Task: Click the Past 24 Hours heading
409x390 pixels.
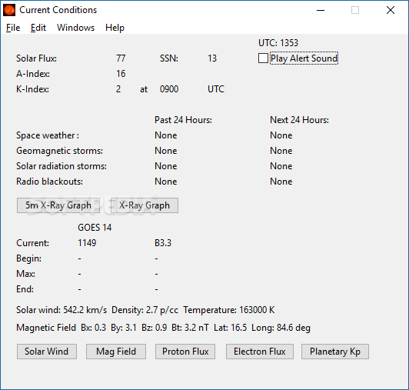Action: pyautogui.click(x=183, y=120)
